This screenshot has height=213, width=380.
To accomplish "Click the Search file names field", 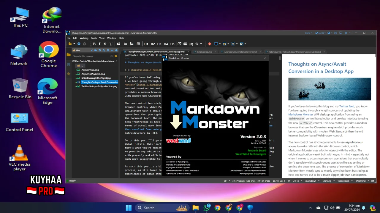I will pyautogui.click(x=91, y=56).
